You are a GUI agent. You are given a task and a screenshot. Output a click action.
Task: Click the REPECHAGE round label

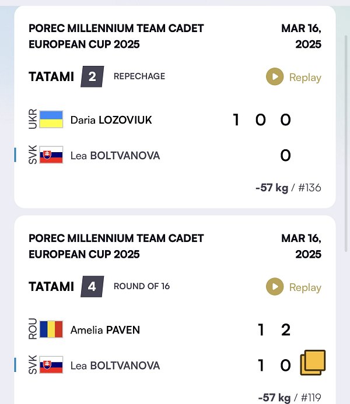coord(139,76)
